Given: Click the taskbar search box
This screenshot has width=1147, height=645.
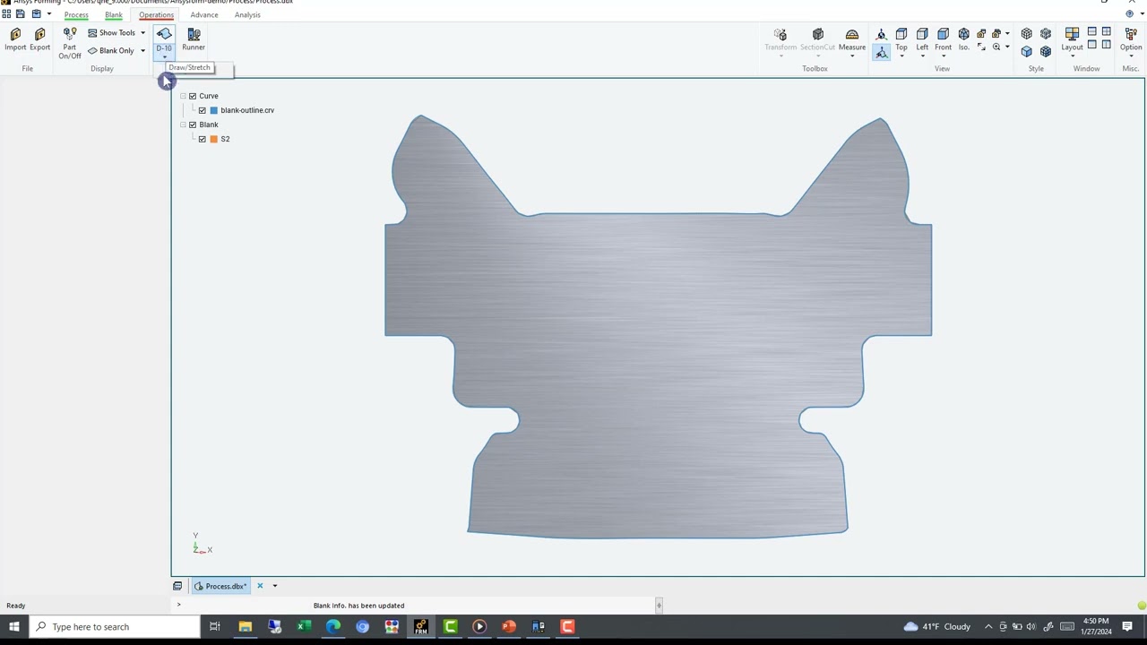Looking at the screenshot, I should pos(116,627).
